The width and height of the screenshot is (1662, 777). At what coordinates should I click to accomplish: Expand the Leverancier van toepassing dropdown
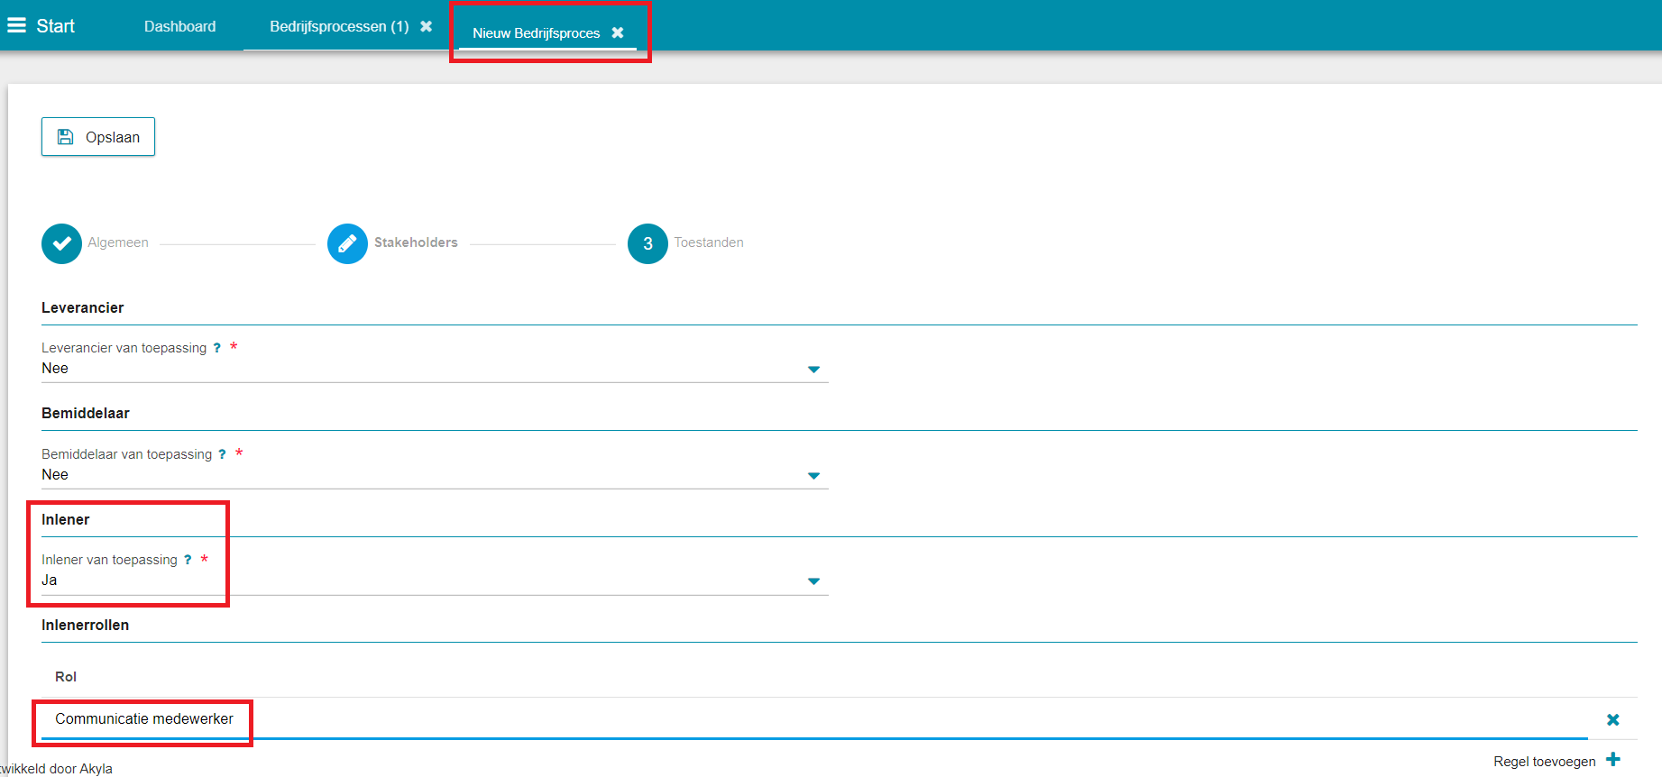[813, 370]
